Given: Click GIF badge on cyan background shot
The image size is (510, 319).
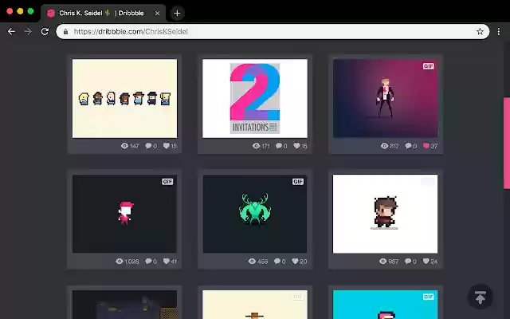Looking at the screenshot, I should pos(429,297).
